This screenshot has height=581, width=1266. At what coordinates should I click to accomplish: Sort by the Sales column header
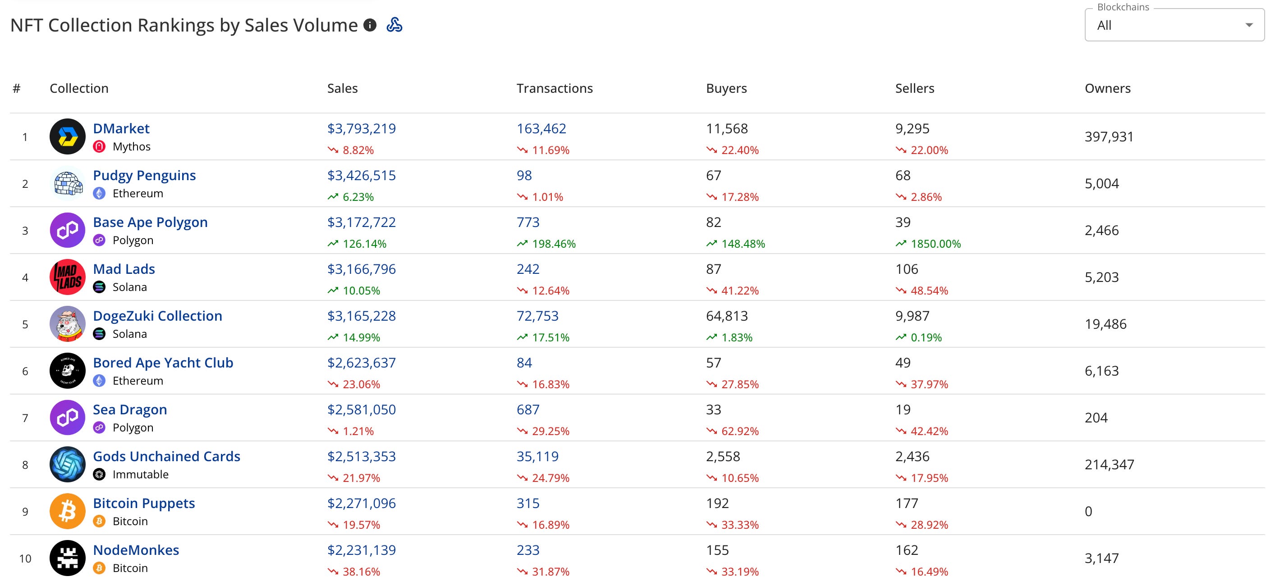343,88
